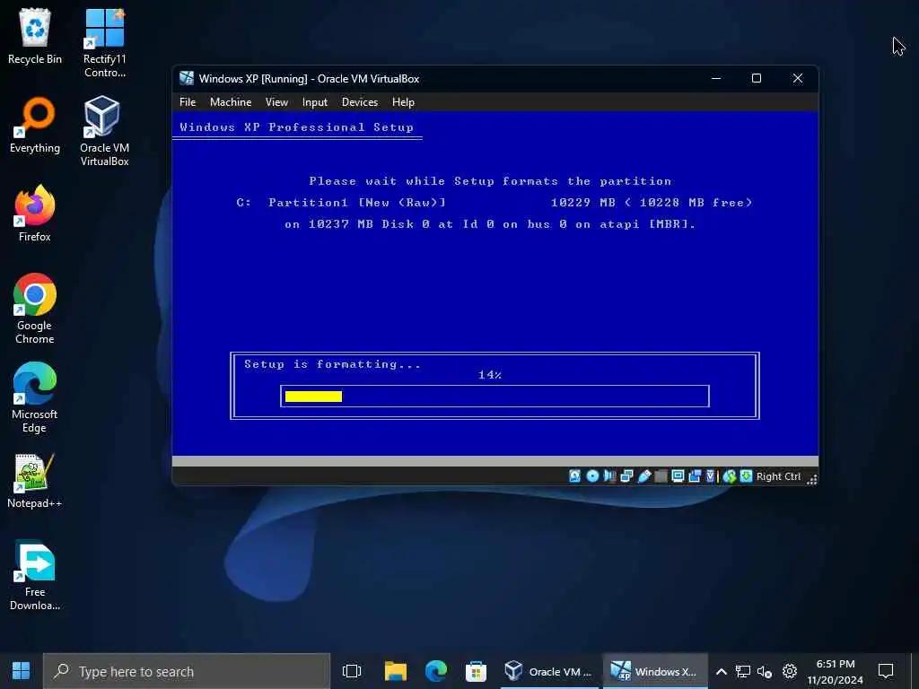The height and width of the screenshot is (689, 919).
Task: Click the USB devices indicator in VirtualBox status bar
Action: pyautogui.click(x=644, y=476)
